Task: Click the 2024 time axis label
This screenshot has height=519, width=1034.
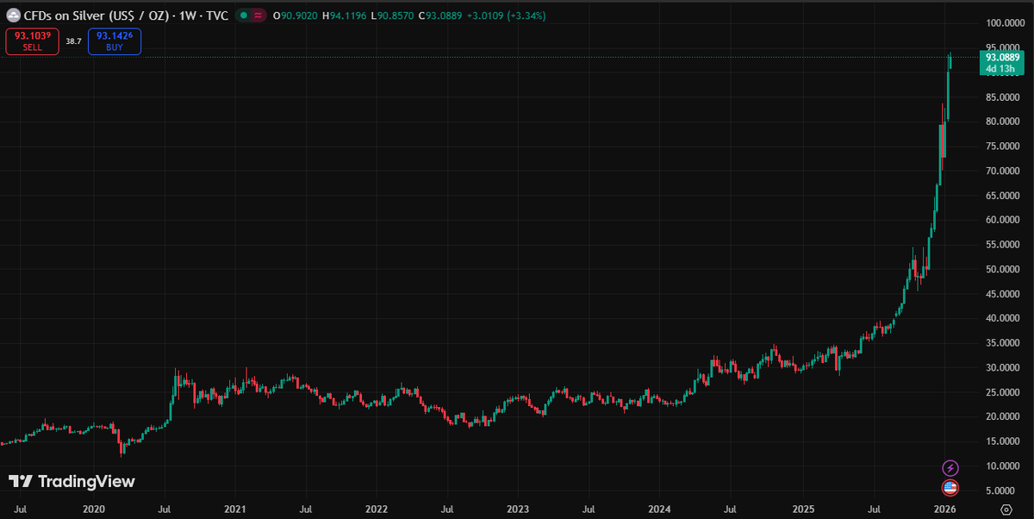Action: (659, 510)
